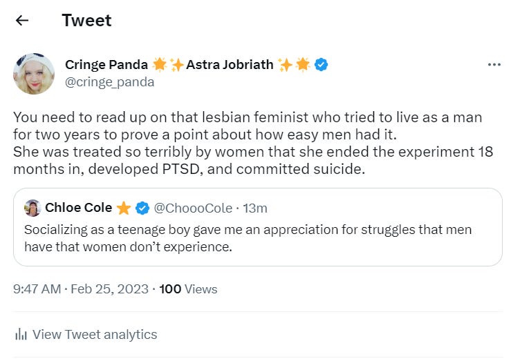The height and width of the screenshot is (361, 511).
Task: Click Cringe Panda's profile avatar
Action: point(33,74)
